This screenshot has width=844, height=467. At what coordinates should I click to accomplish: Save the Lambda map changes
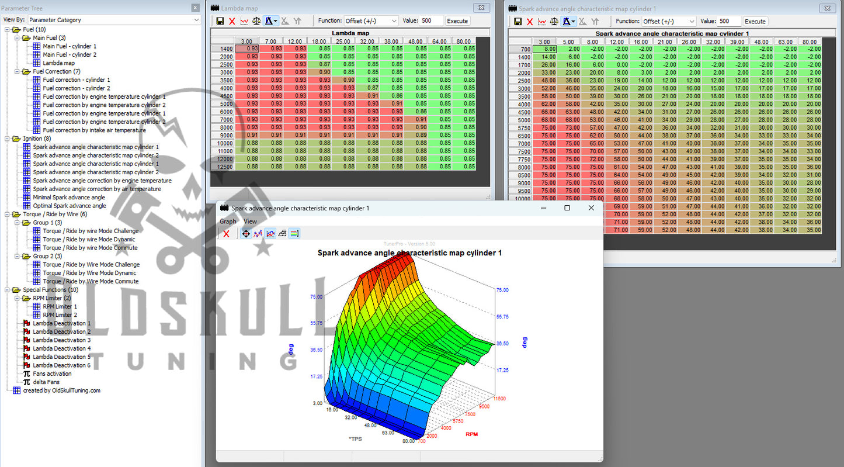(220, 20)
